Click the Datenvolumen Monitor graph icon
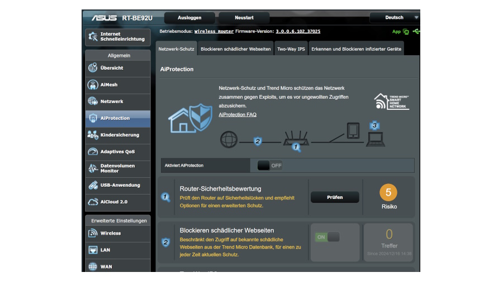Image resolution: width=503 pixels, height=282 pixels. [x=93, y=168]
